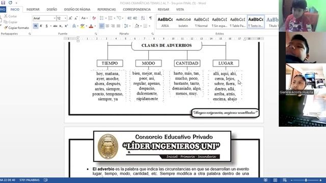Open the font color dropdown arrow
Viewport: 326px width, 183px height.
95,26
